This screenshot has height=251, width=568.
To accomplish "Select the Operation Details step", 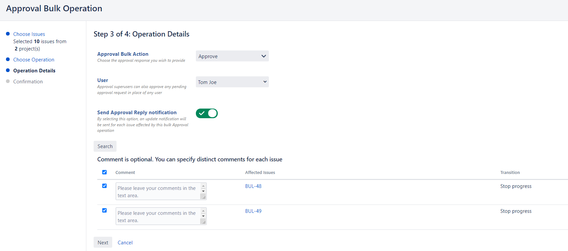I will pos(34,71).
